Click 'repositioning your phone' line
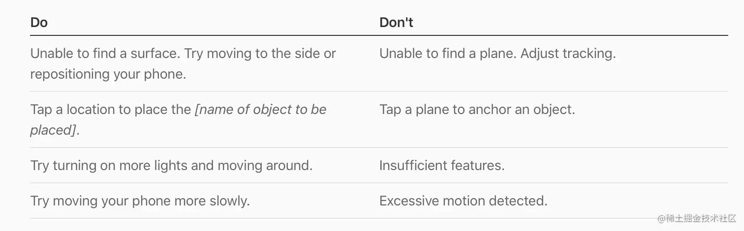 coord(108,74)
